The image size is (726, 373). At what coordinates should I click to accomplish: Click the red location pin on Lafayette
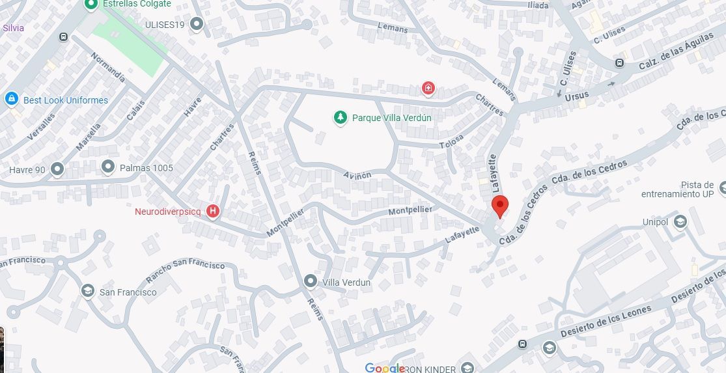[499, 206]
